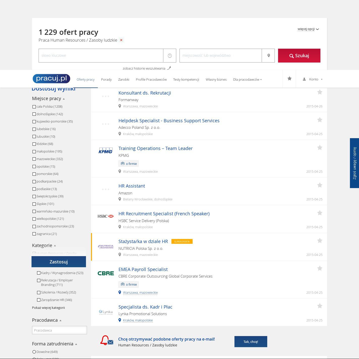Open the Zgłoś uwagę / opinię feedback tab
Screen dimensions: 359x359
(354, 163)
